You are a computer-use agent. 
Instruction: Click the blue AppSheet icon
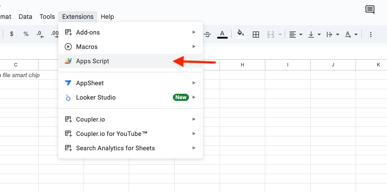pyautogui.click(x=68, y=83)
